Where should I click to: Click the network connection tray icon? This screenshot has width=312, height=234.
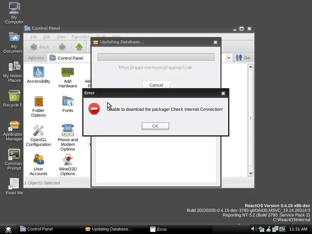[x=275, y=229]
